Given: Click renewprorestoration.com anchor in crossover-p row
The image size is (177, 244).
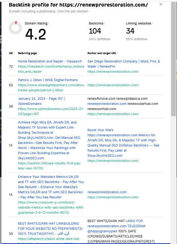Looking at the screenshot, I should [x=107, y=192].
